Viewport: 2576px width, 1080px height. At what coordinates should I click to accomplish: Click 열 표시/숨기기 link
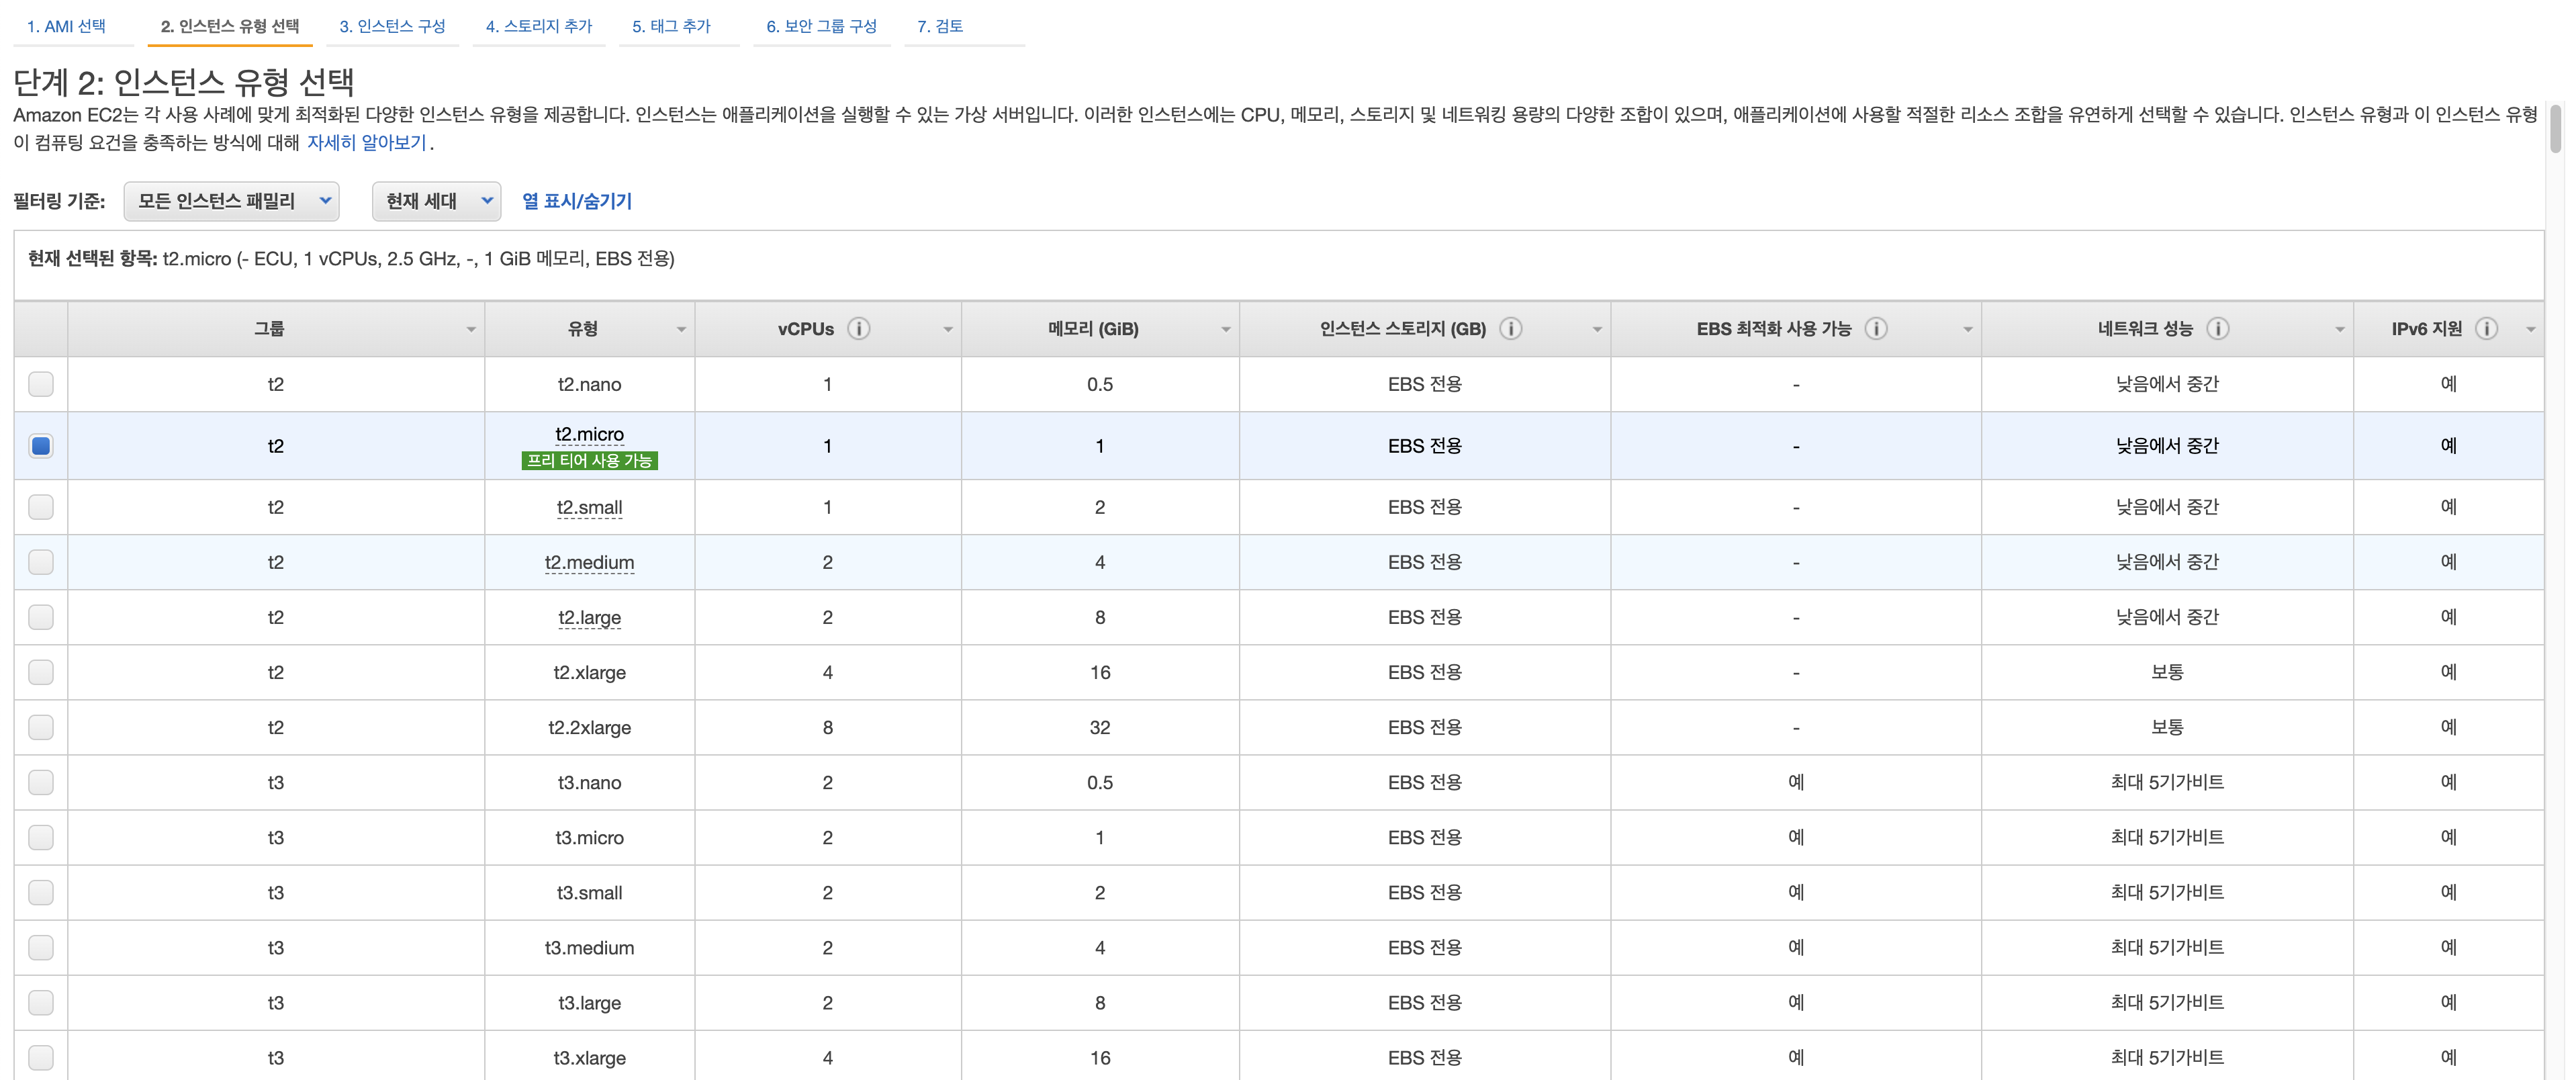(x=577, y=201)
